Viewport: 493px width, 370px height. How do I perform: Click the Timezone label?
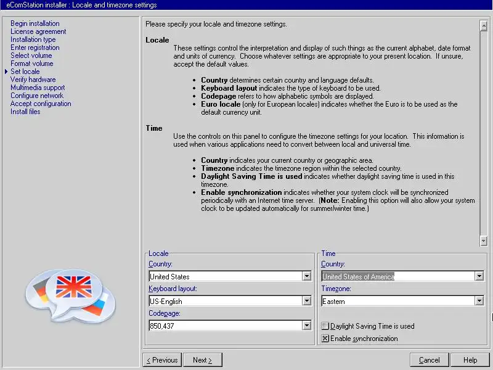tap(336, 289)
